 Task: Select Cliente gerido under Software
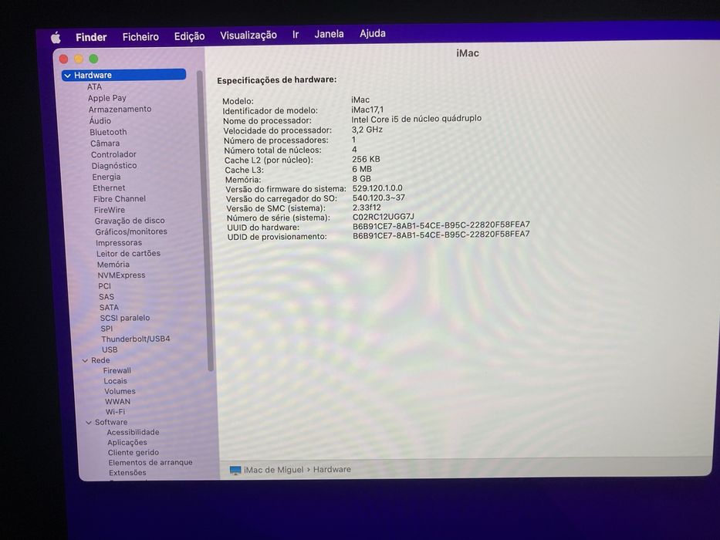(x=134, y=453)
